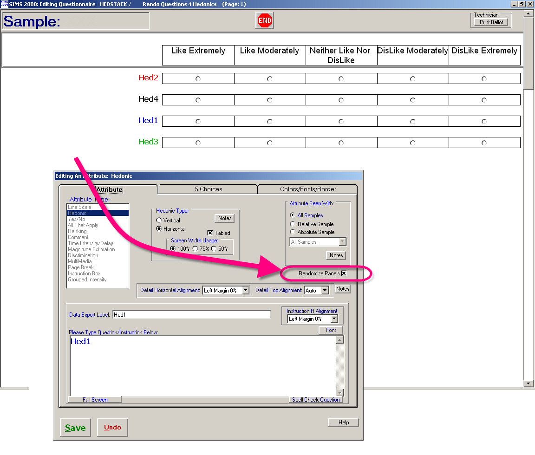This screenshot has width=535, height=455.
Task: Toggle Randomize Panels checkbox
Action: pos(344,273)
